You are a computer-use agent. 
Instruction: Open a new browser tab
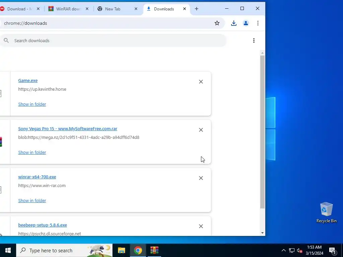196,9
